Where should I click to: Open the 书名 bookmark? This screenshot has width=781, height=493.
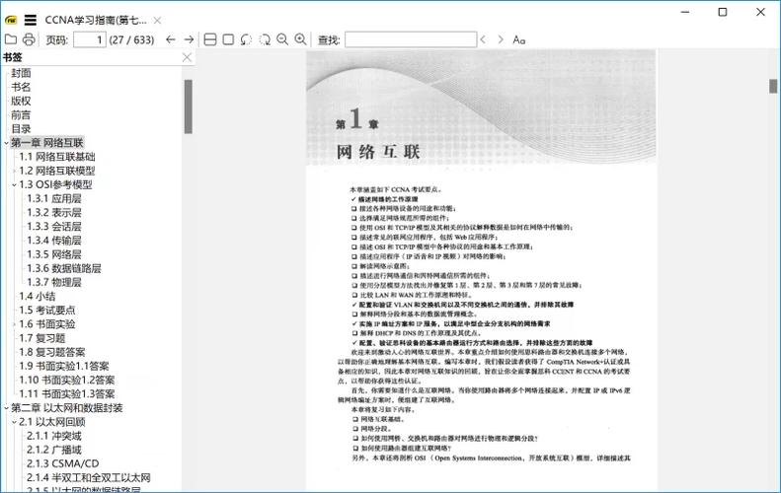click(21, 87)
